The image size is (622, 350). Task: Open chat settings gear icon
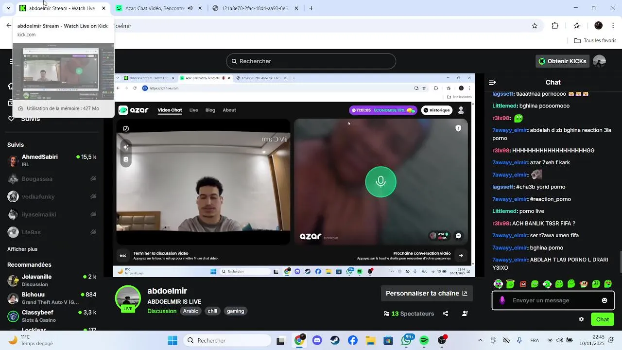581,319
